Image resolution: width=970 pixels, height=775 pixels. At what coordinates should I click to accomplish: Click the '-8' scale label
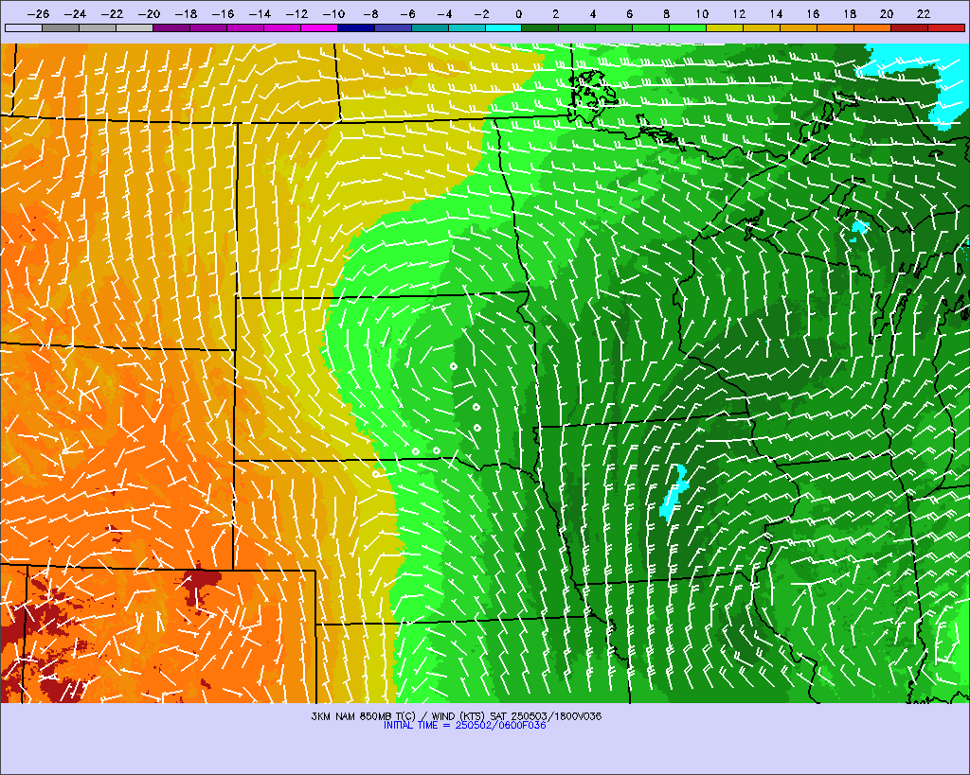371,13
